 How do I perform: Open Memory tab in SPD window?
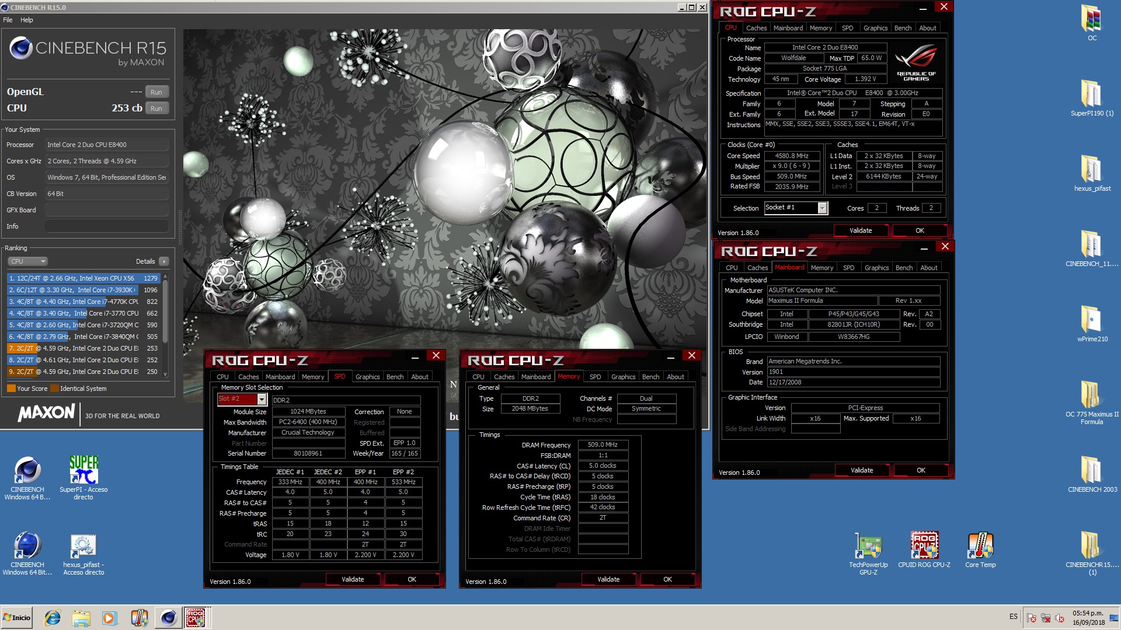click(313, 377)
